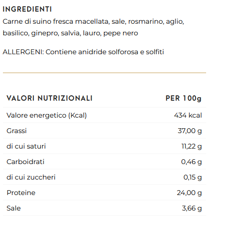This screenshot has height=226, width=226.
Task: Select the Grassi row label
Action: pos(16,131)
